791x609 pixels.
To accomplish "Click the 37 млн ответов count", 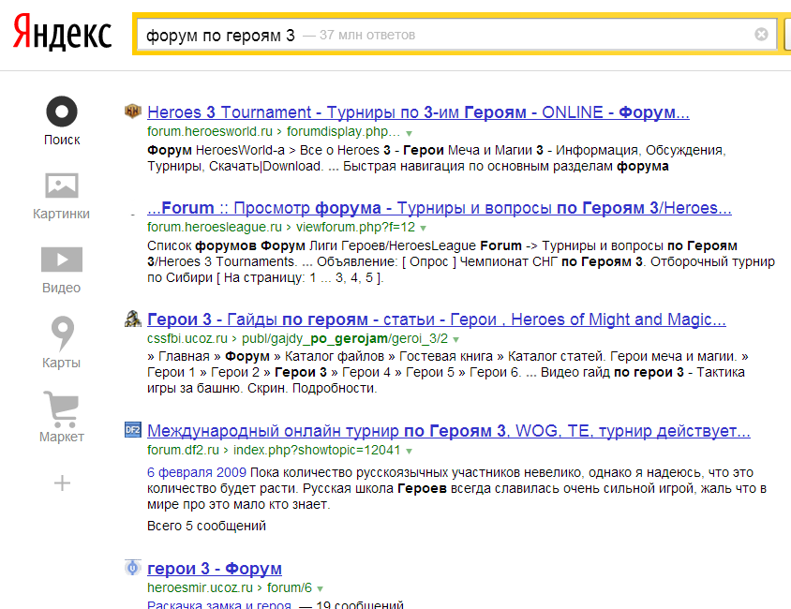I will coord(367,35).
